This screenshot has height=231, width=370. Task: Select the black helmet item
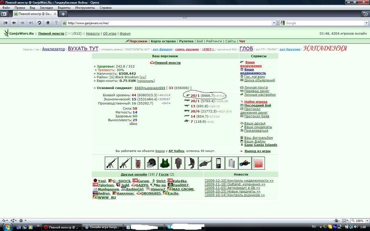151,163
